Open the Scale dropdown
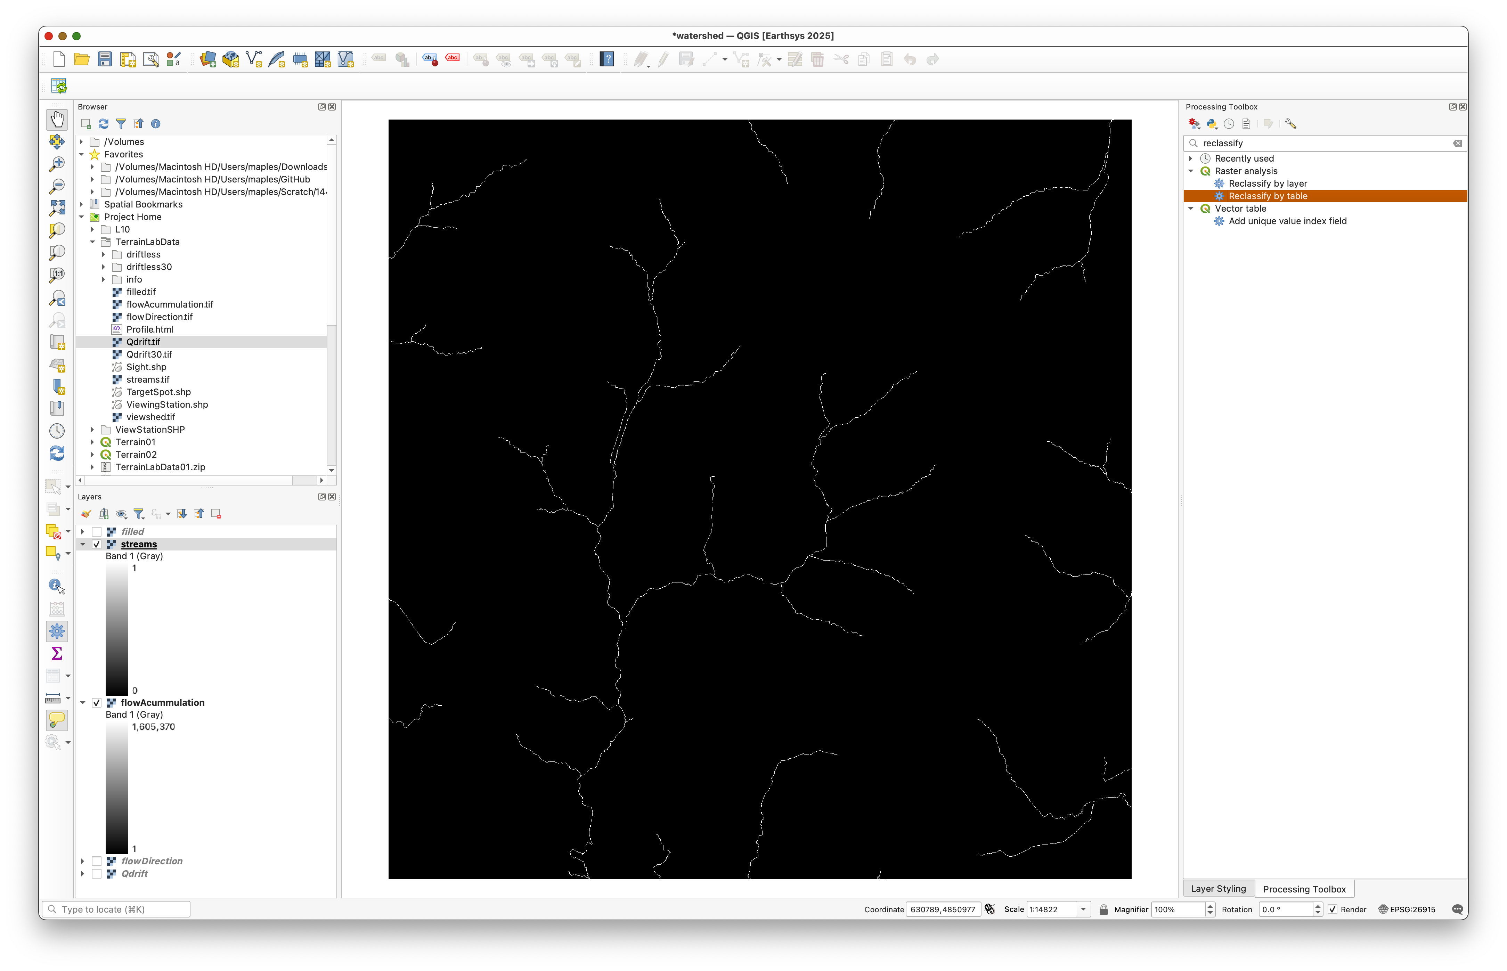Viewport: 1507px width, 971px height. [x=1083, y=909]
